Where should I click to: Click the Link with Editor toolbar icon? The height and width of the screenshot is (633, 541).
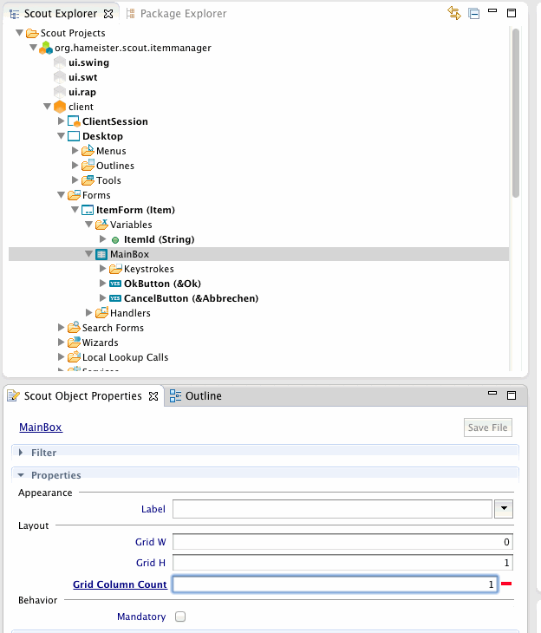coord(454,13)
